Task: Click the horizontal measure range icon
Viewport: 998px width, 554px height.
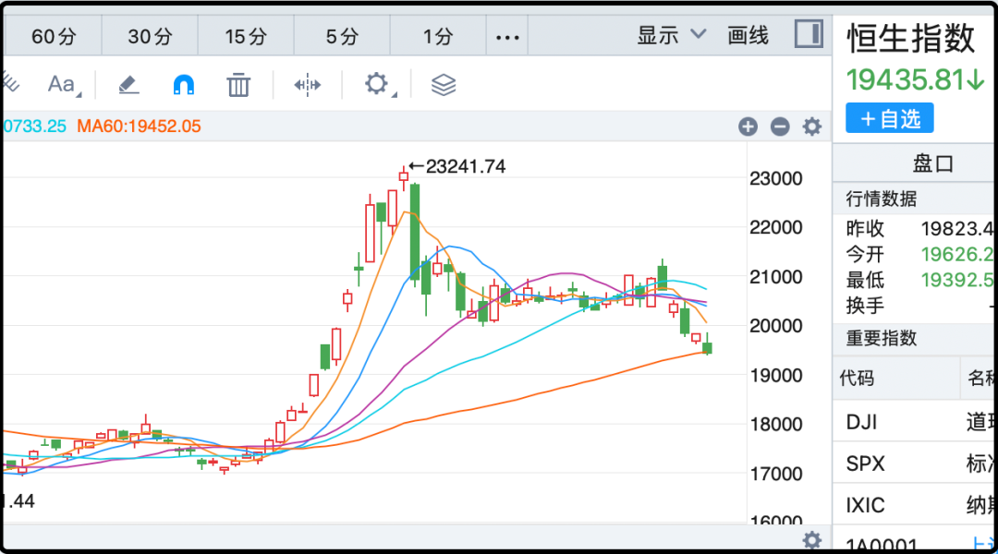Action: 307,85
